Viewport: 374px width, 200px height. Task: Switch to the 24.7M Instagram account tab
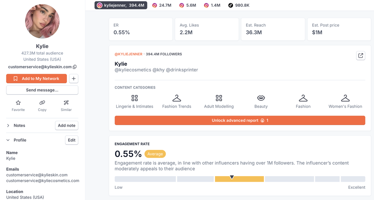click(x=162, y=5)
